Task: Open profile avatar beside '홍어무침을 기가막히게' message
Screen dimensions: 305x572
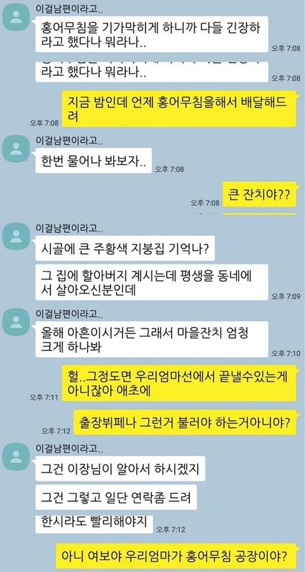Action: 16,18
